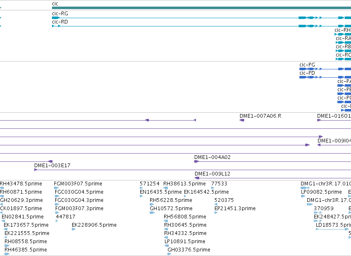
Task: Click EST FGC030G04.3prime
Action: click(x=79, y=200)
